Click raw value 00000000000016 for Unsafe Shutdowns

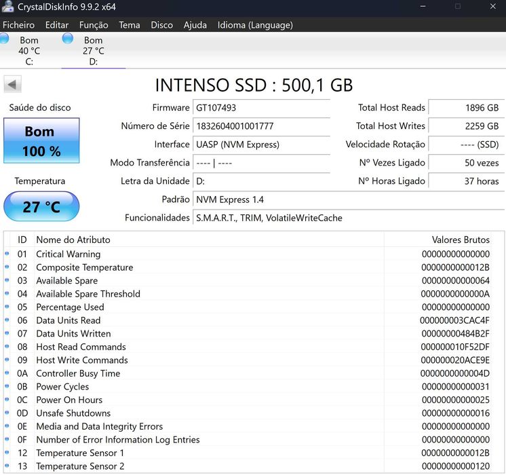456,413
